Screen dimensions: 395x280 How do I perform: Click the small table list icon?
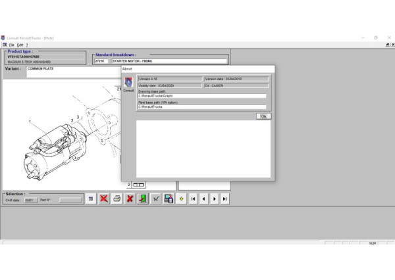pyautogui.click(x=91, y=198)
